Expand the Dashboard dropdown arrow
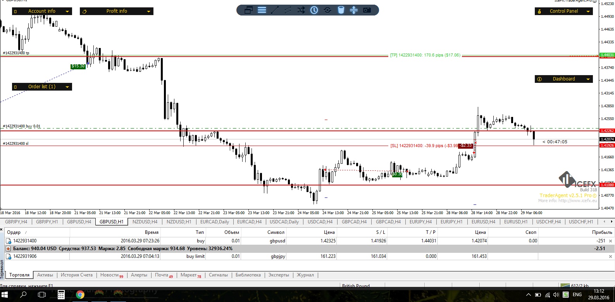The width and height of the screenshot is (615, 302). (x=588, y=79)
